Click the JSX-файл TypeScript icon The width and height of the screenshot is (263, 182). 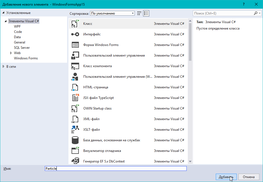tap(75, 98)
